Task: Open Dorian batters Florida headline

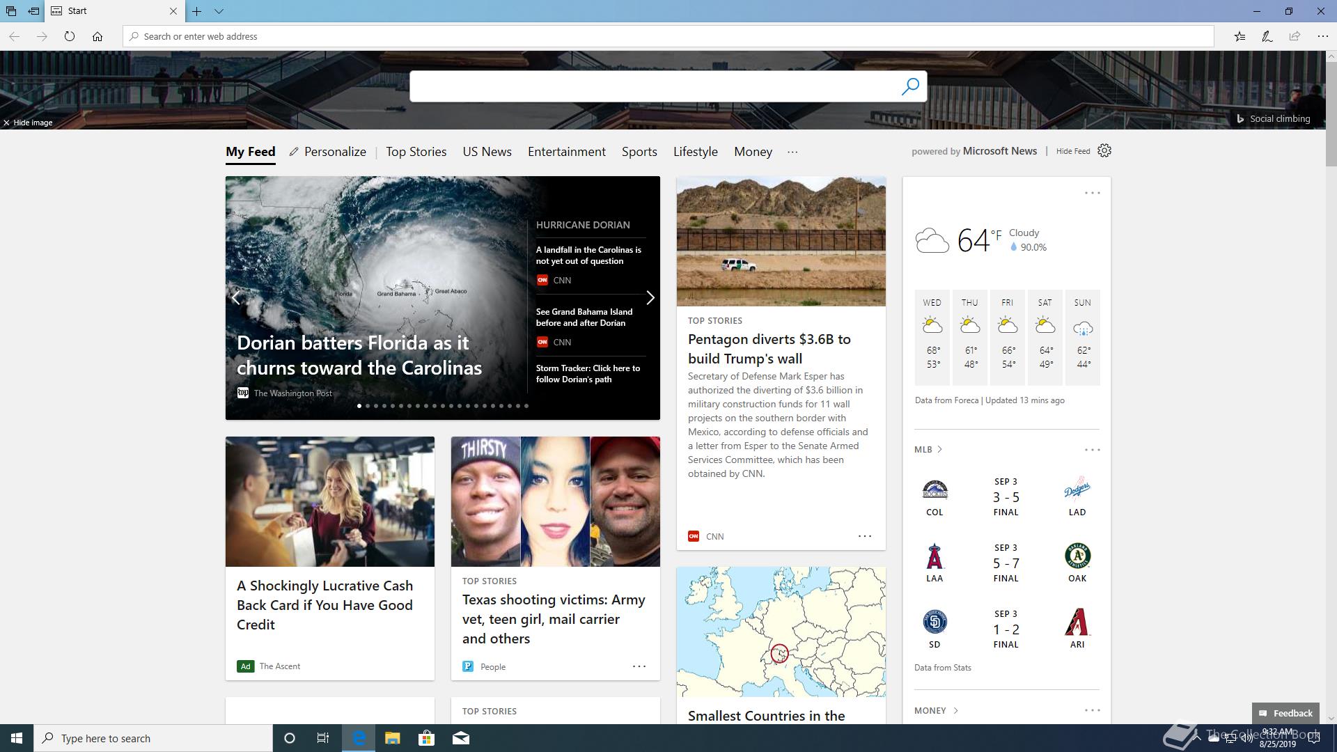Action: [359, 355]
